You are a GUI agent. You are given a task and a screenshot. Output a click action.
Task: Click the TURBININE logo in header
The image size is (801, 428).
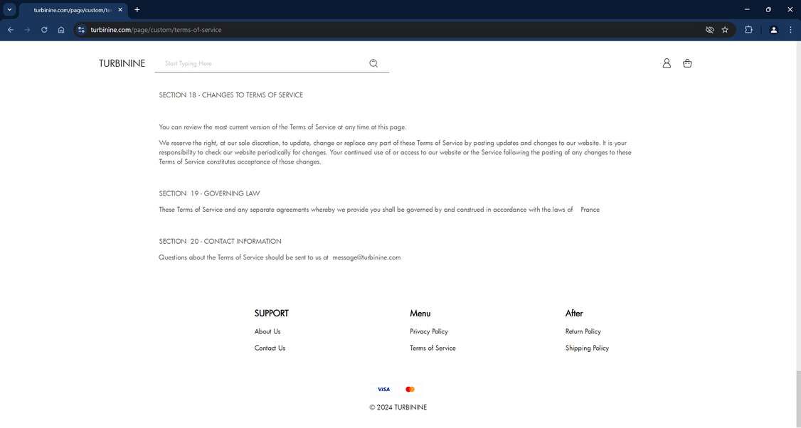(122, 63)
